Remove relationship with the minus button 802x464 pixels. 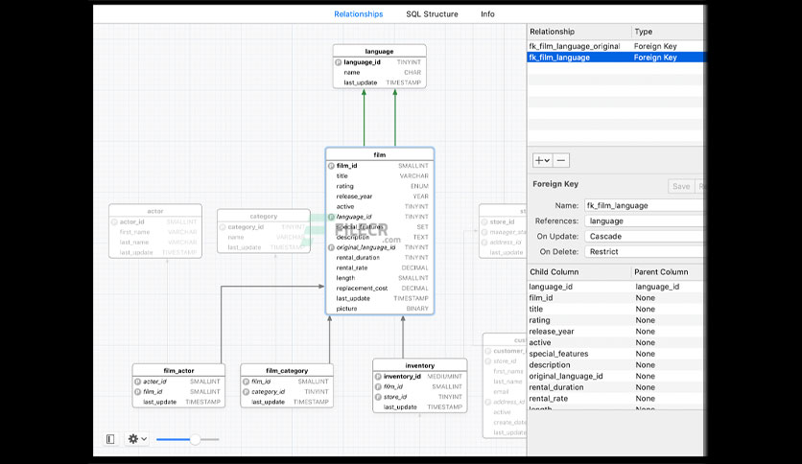tap(561, 160)
